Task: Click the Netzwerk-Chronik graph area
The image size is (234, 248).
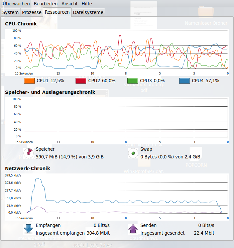Action: pos(126,194)
